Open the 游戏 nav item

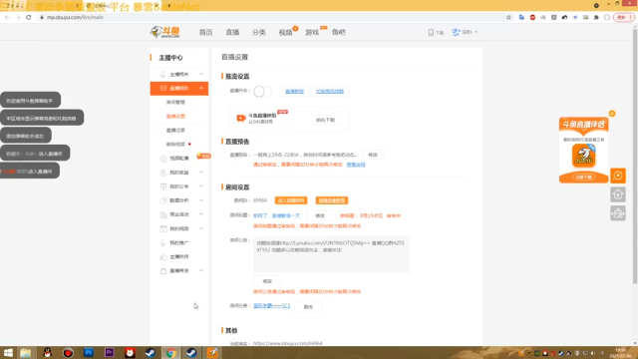(312, 32)
